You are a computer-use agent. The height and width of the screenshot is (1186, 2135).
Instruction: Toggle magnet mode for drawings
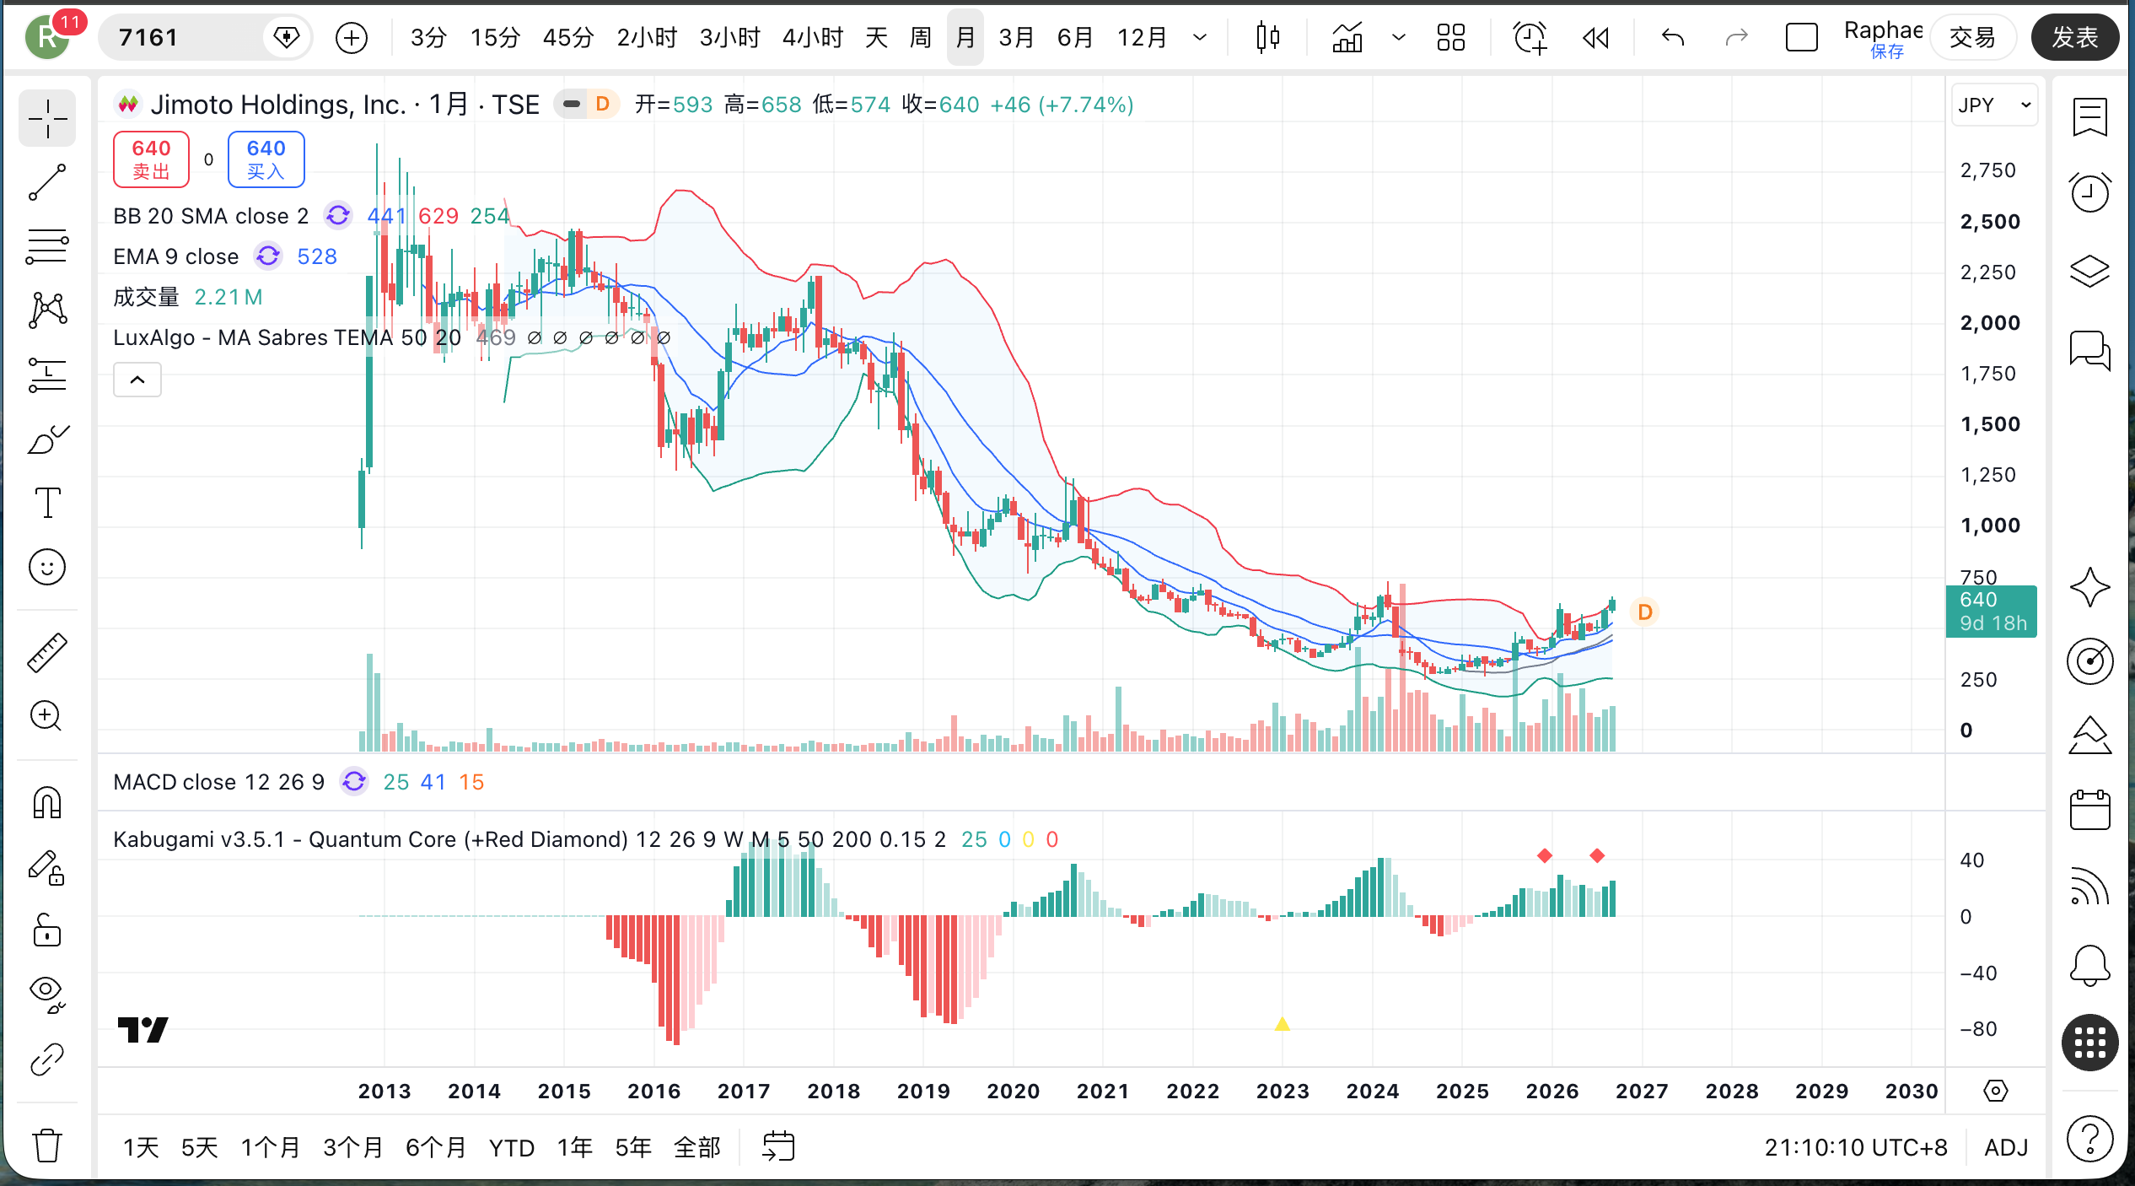pos(47,803)
